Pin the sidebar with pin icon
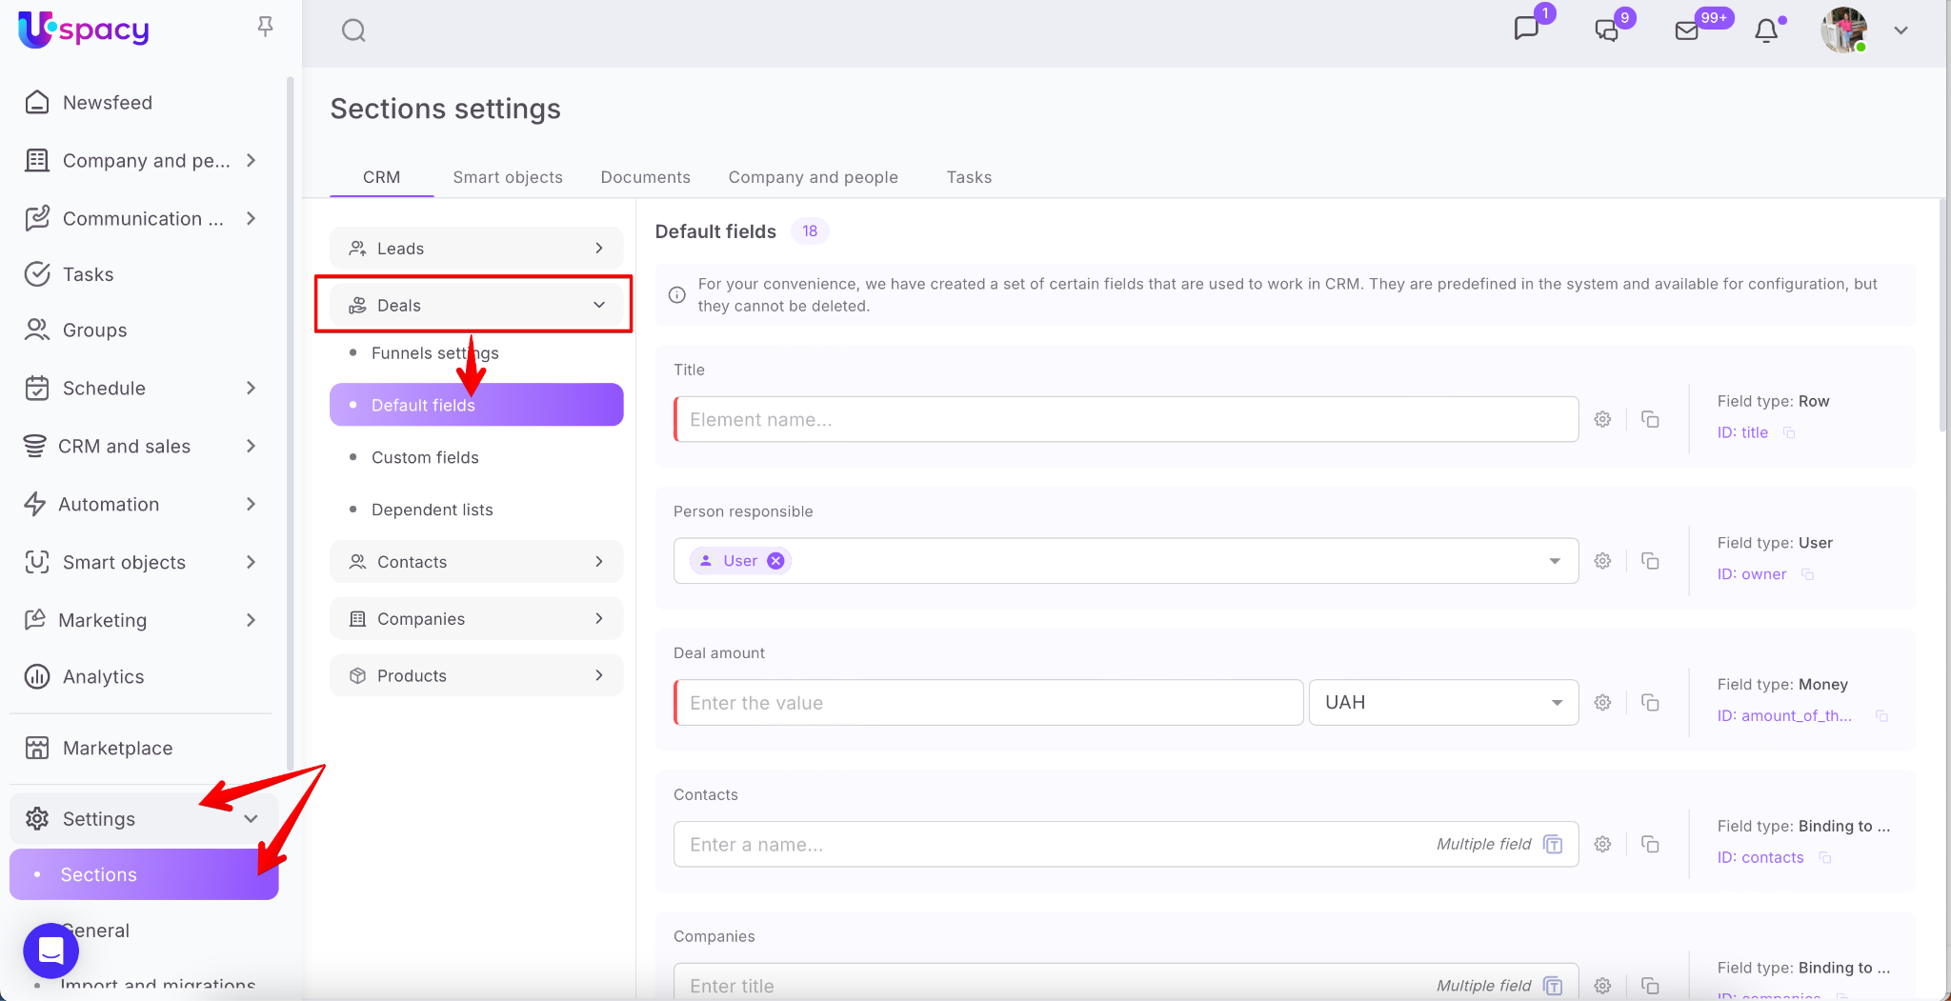The image size is (1951, 1001). tap(266, 27)
